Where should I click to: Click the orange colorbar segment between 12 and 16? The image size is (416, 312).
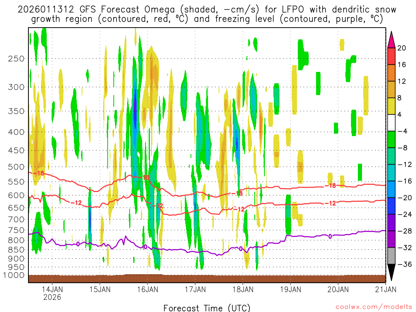click(391, 73)
